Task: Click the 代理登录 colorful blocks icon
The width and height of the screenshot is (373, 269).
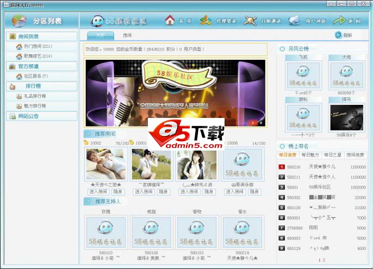Action: tap(206, 21)
